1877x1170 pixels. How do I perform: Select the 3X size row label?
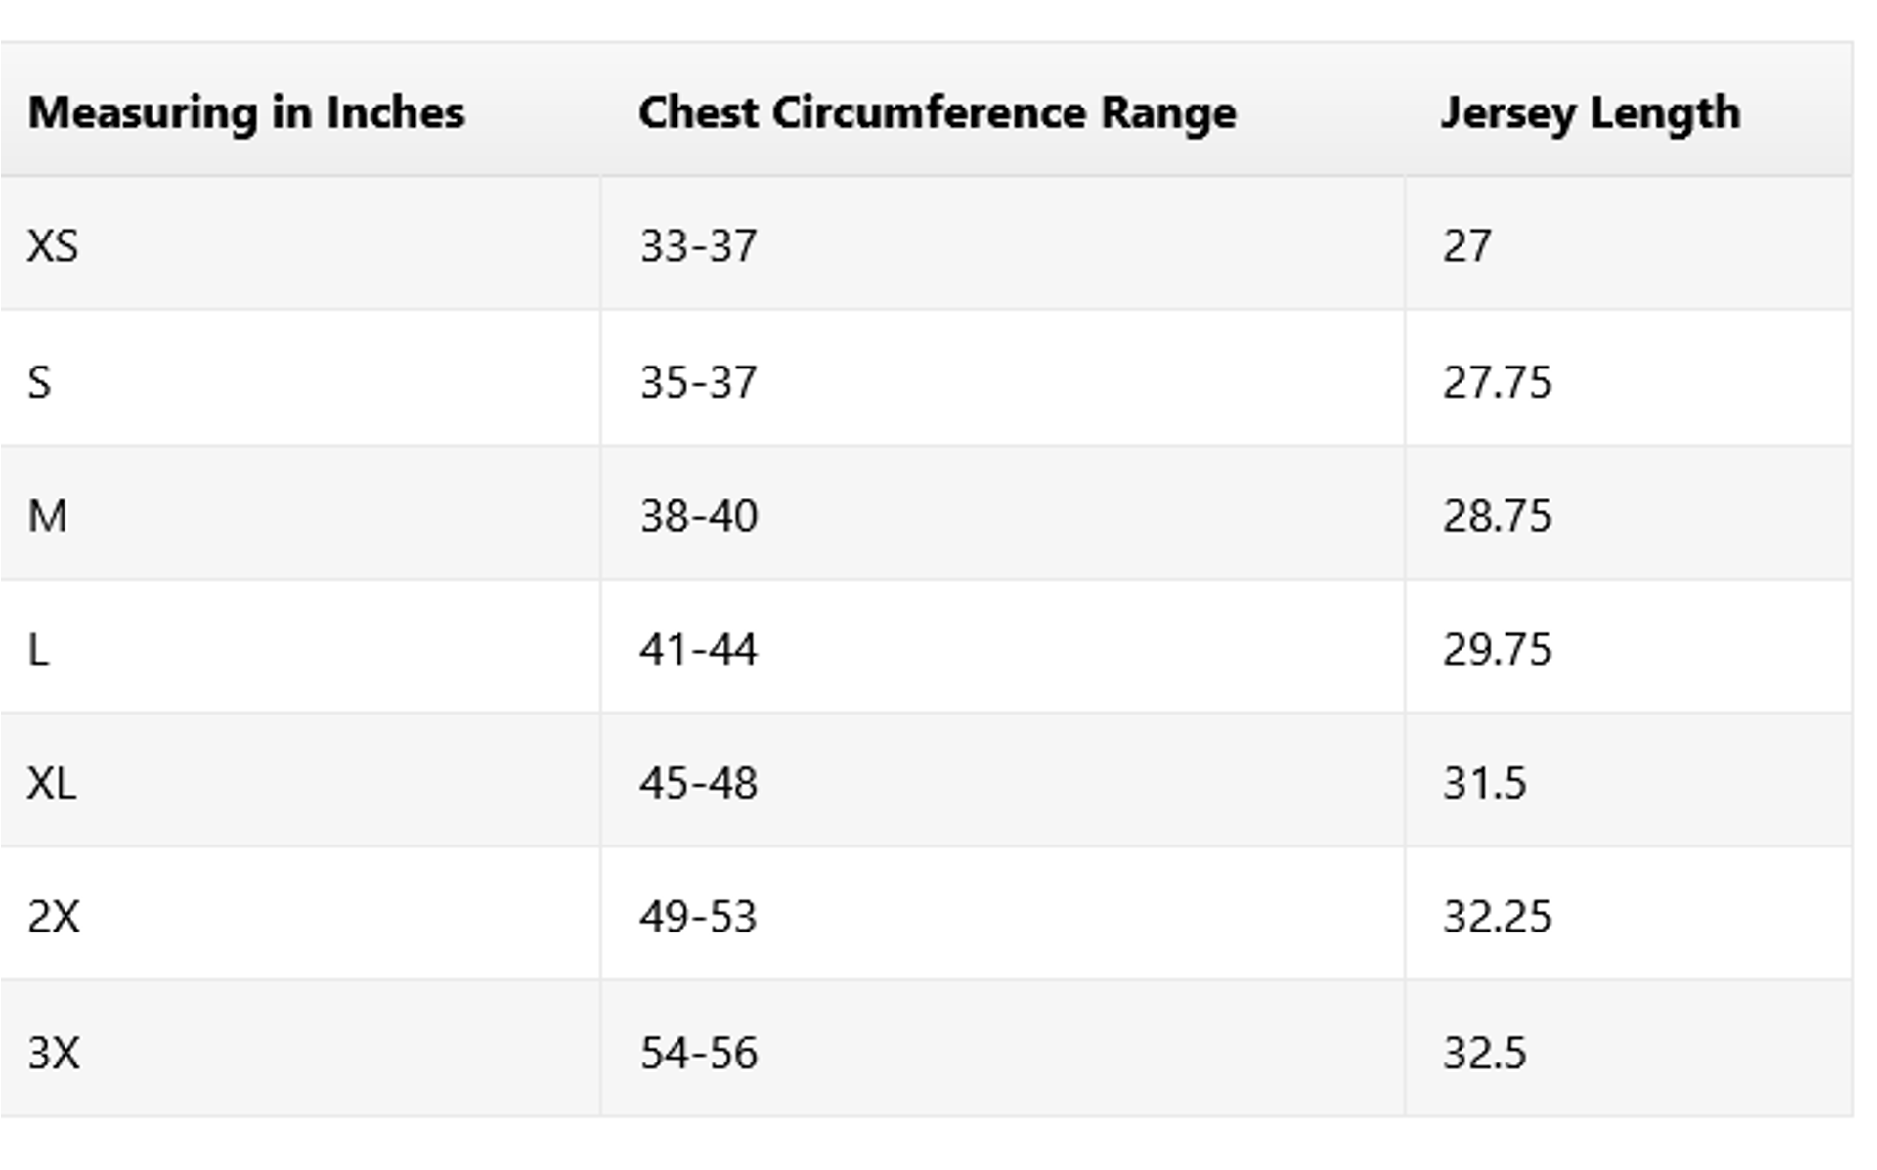click(54, 1053)
